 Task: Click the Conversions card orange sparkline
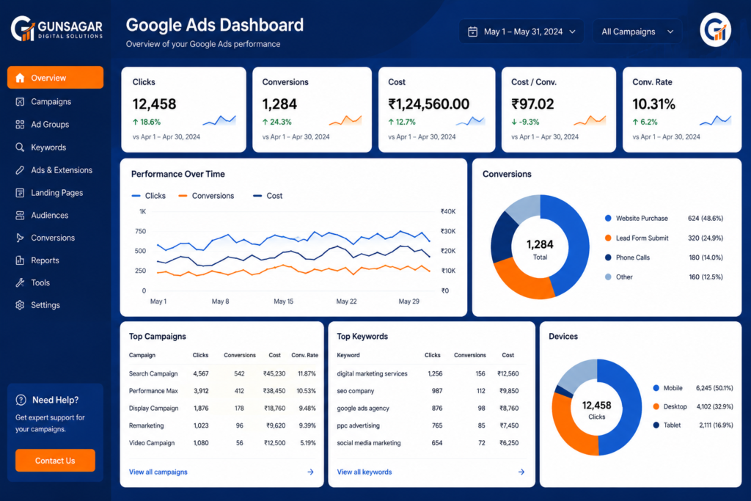345,120
